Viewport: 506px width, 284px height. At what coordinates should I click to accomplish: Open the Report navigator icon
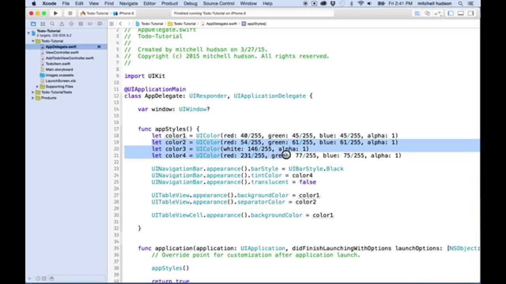[x=100, y=24]
